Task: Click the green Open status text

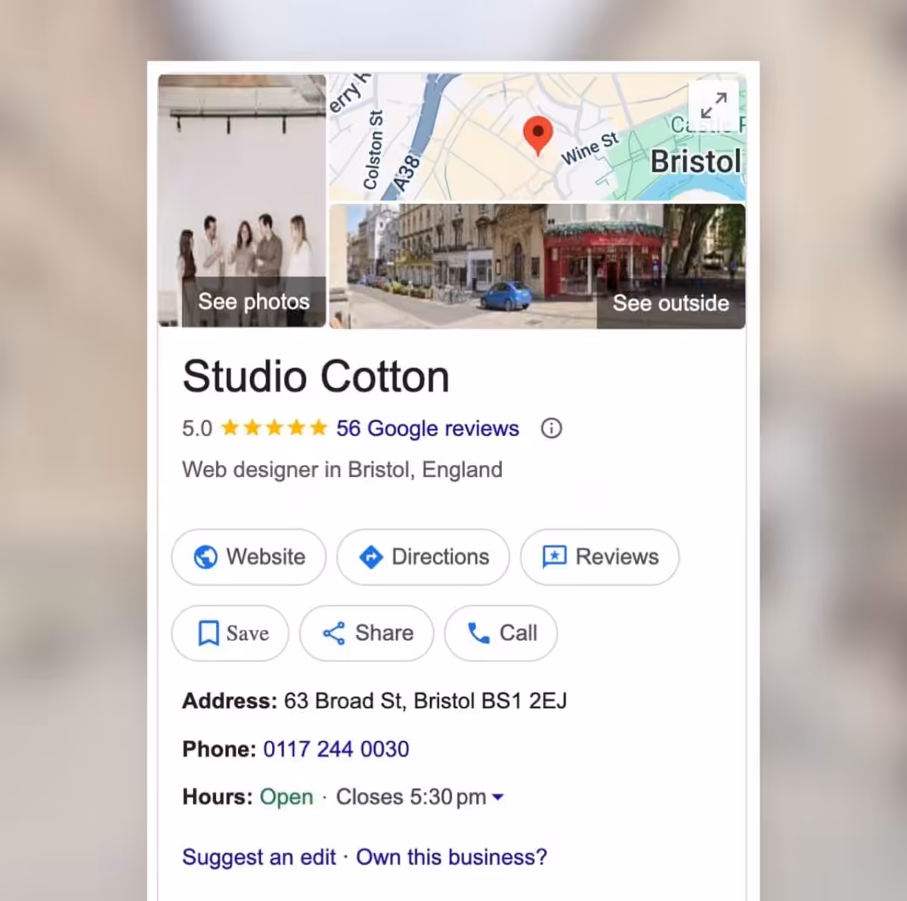Action: (286, 797)
